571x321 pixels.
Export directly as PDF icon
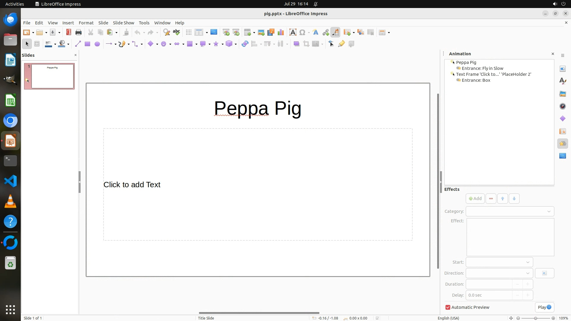coord(69,32)
